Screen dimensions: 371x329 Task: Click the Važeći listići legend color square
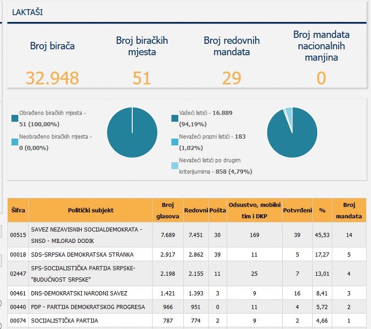tap(175, 118)
